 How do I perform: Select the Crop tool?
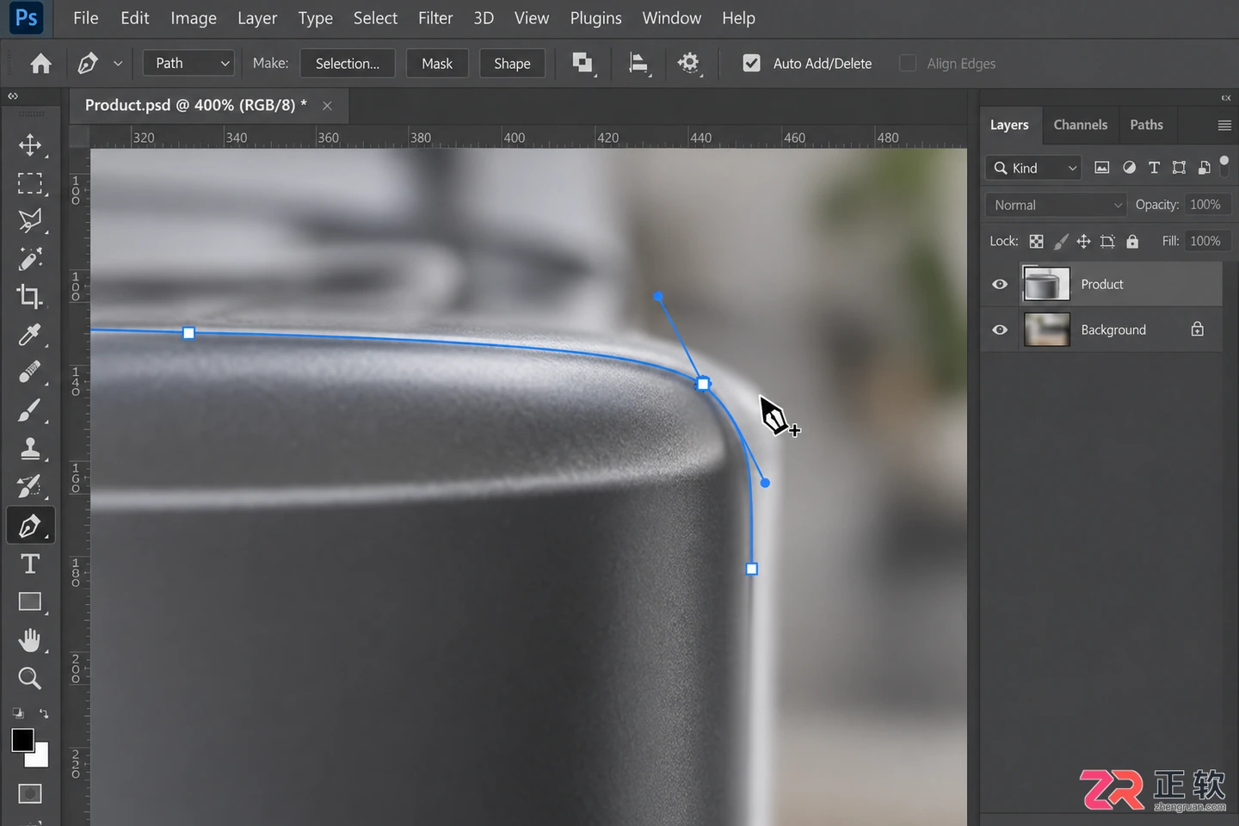30,297
